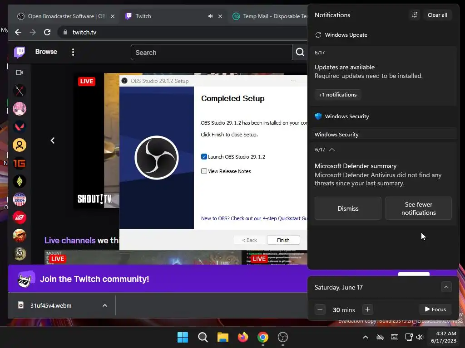Open the crossed swords channel icon

(20, 91)
